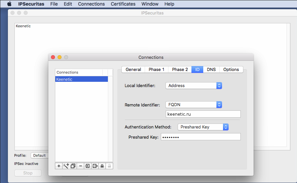Open the Apple menu
Screen dimensions: 297x183
point(9,4)
